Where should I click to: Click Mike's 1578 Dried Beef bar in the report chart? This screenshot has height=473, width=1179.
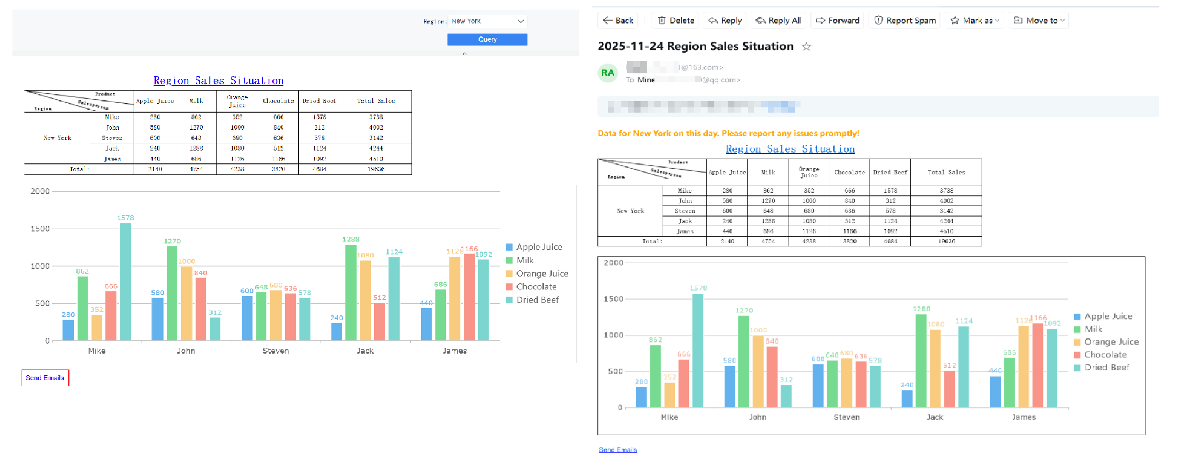(125, 282)
